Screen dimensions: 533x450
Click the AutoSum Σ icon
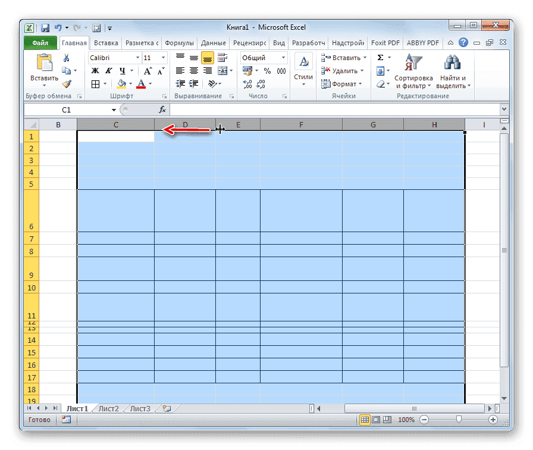[379, 56]
